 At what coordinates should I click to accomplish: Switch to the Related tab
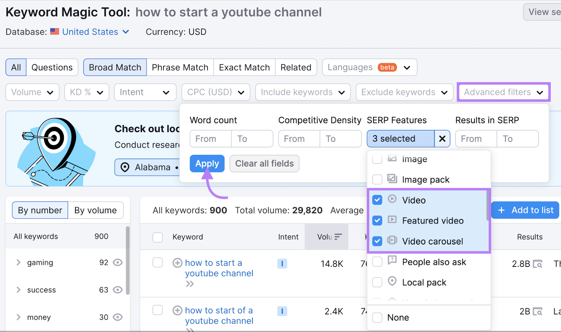pyautogui.click(x=296, y=67)
